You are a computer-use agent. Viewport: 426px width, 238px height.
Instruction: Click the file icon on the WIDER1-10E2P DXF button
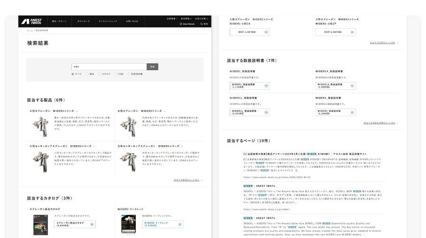pos(352,32)
